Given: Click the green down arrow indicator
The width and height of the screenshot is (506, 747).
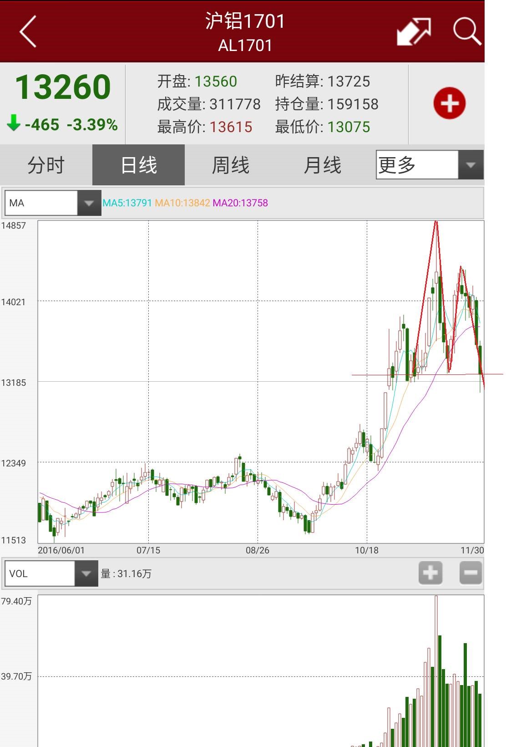Looking at the screenshot, I should [14, 123].
